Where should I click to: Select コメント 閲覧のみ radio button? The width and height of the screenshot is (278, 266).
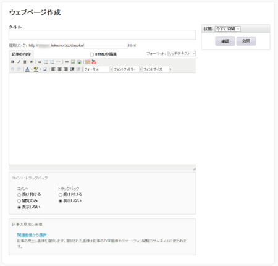[19, 201]
